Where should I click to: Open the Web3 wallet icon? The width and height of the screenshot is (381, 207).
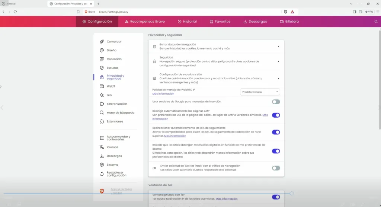[x=102, y=86]
